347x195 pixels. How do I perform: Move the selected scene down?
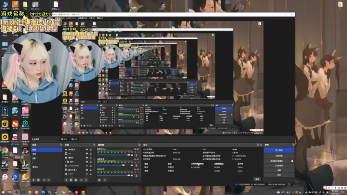pos(49,180)
